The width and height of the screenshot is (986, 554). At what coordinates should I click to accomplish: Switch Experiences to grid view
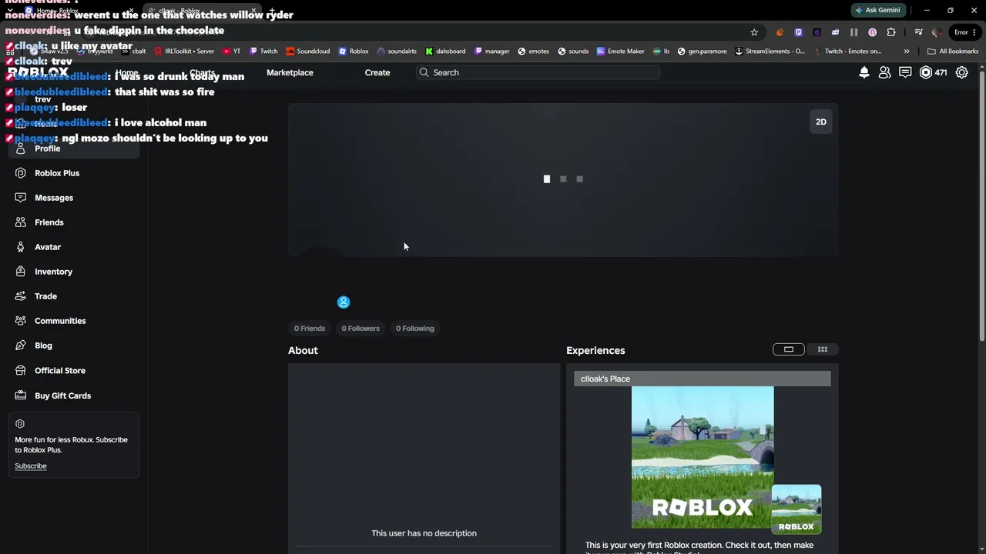(823, 349)
